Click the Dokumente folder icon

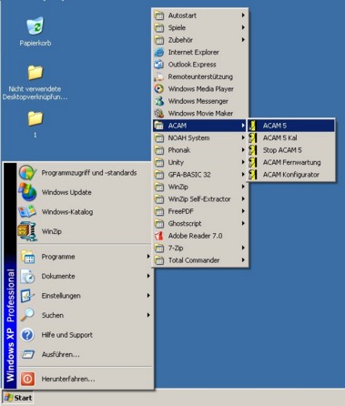point(27,276)
